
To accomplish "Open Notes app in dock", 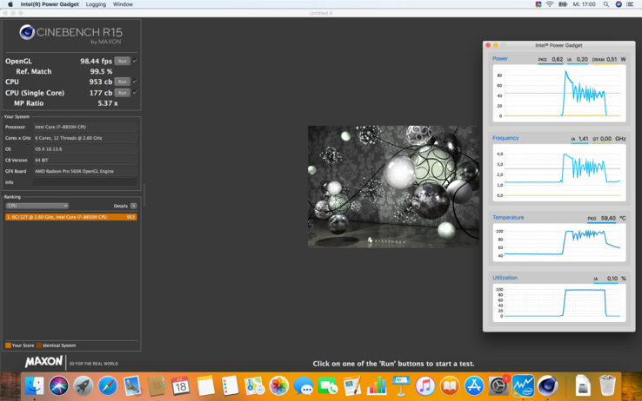I will pos(205,386).
